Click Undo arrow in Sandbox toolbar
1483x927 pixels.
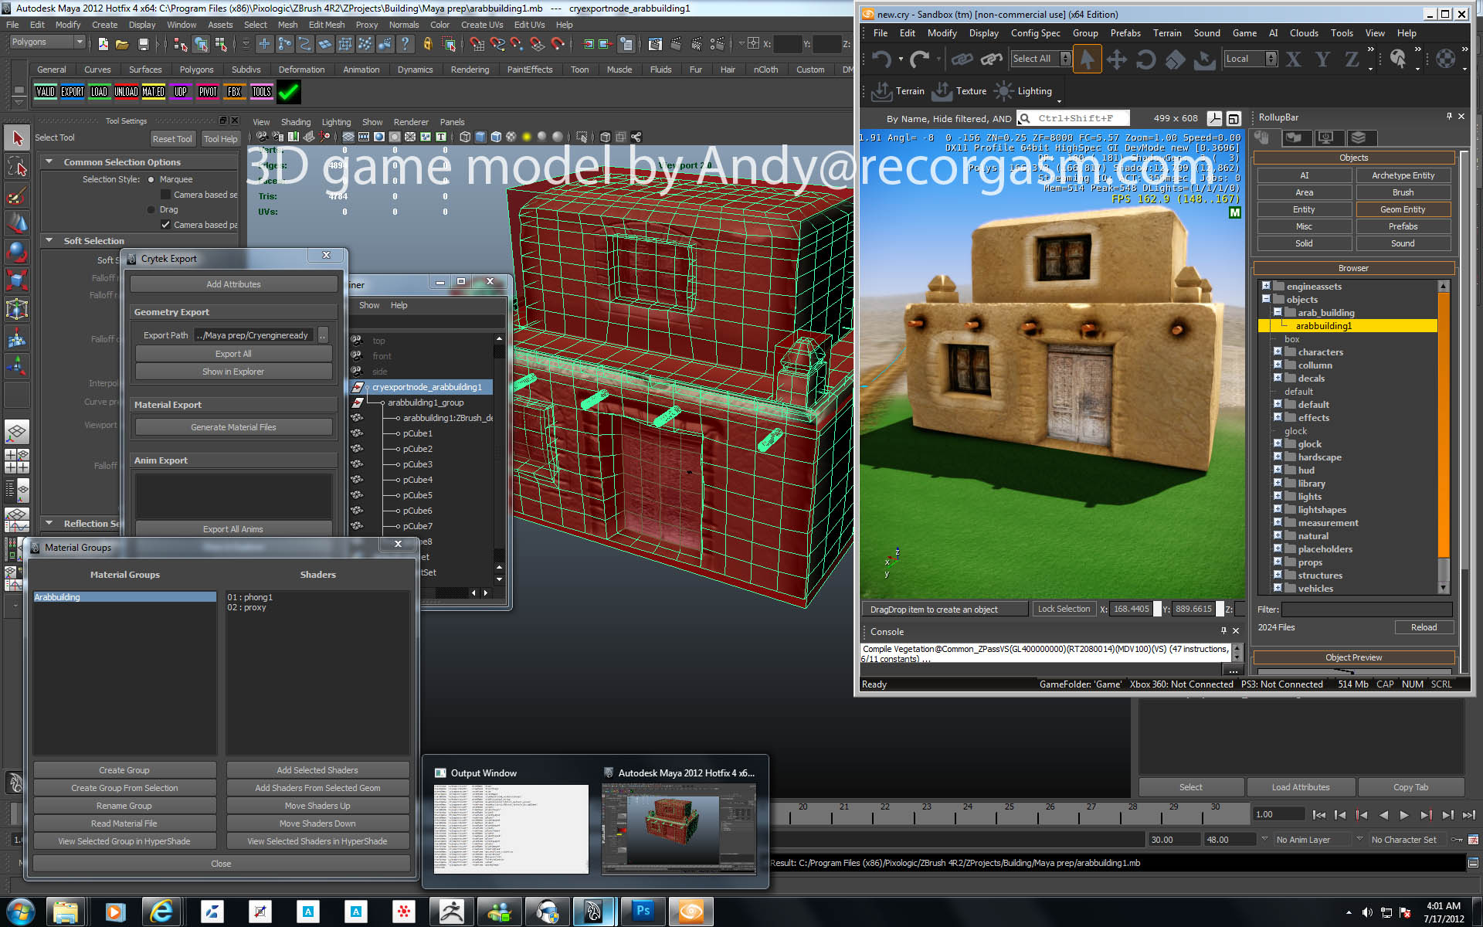881,59
